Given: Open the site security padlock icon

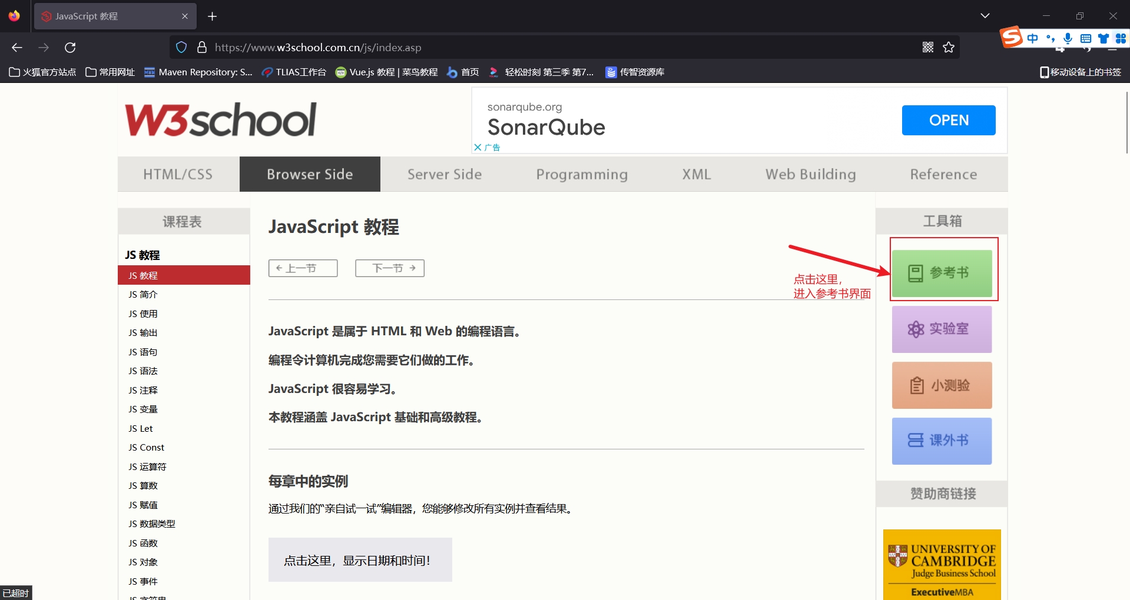Looking at the screenshot, I should tap(202, 48).
